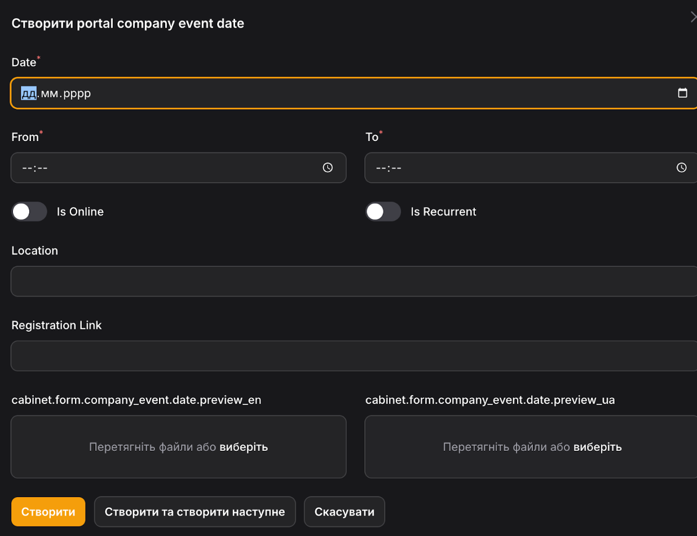
Task: Click the Is Recurrent label text
Action: click(x=443, y=212)
